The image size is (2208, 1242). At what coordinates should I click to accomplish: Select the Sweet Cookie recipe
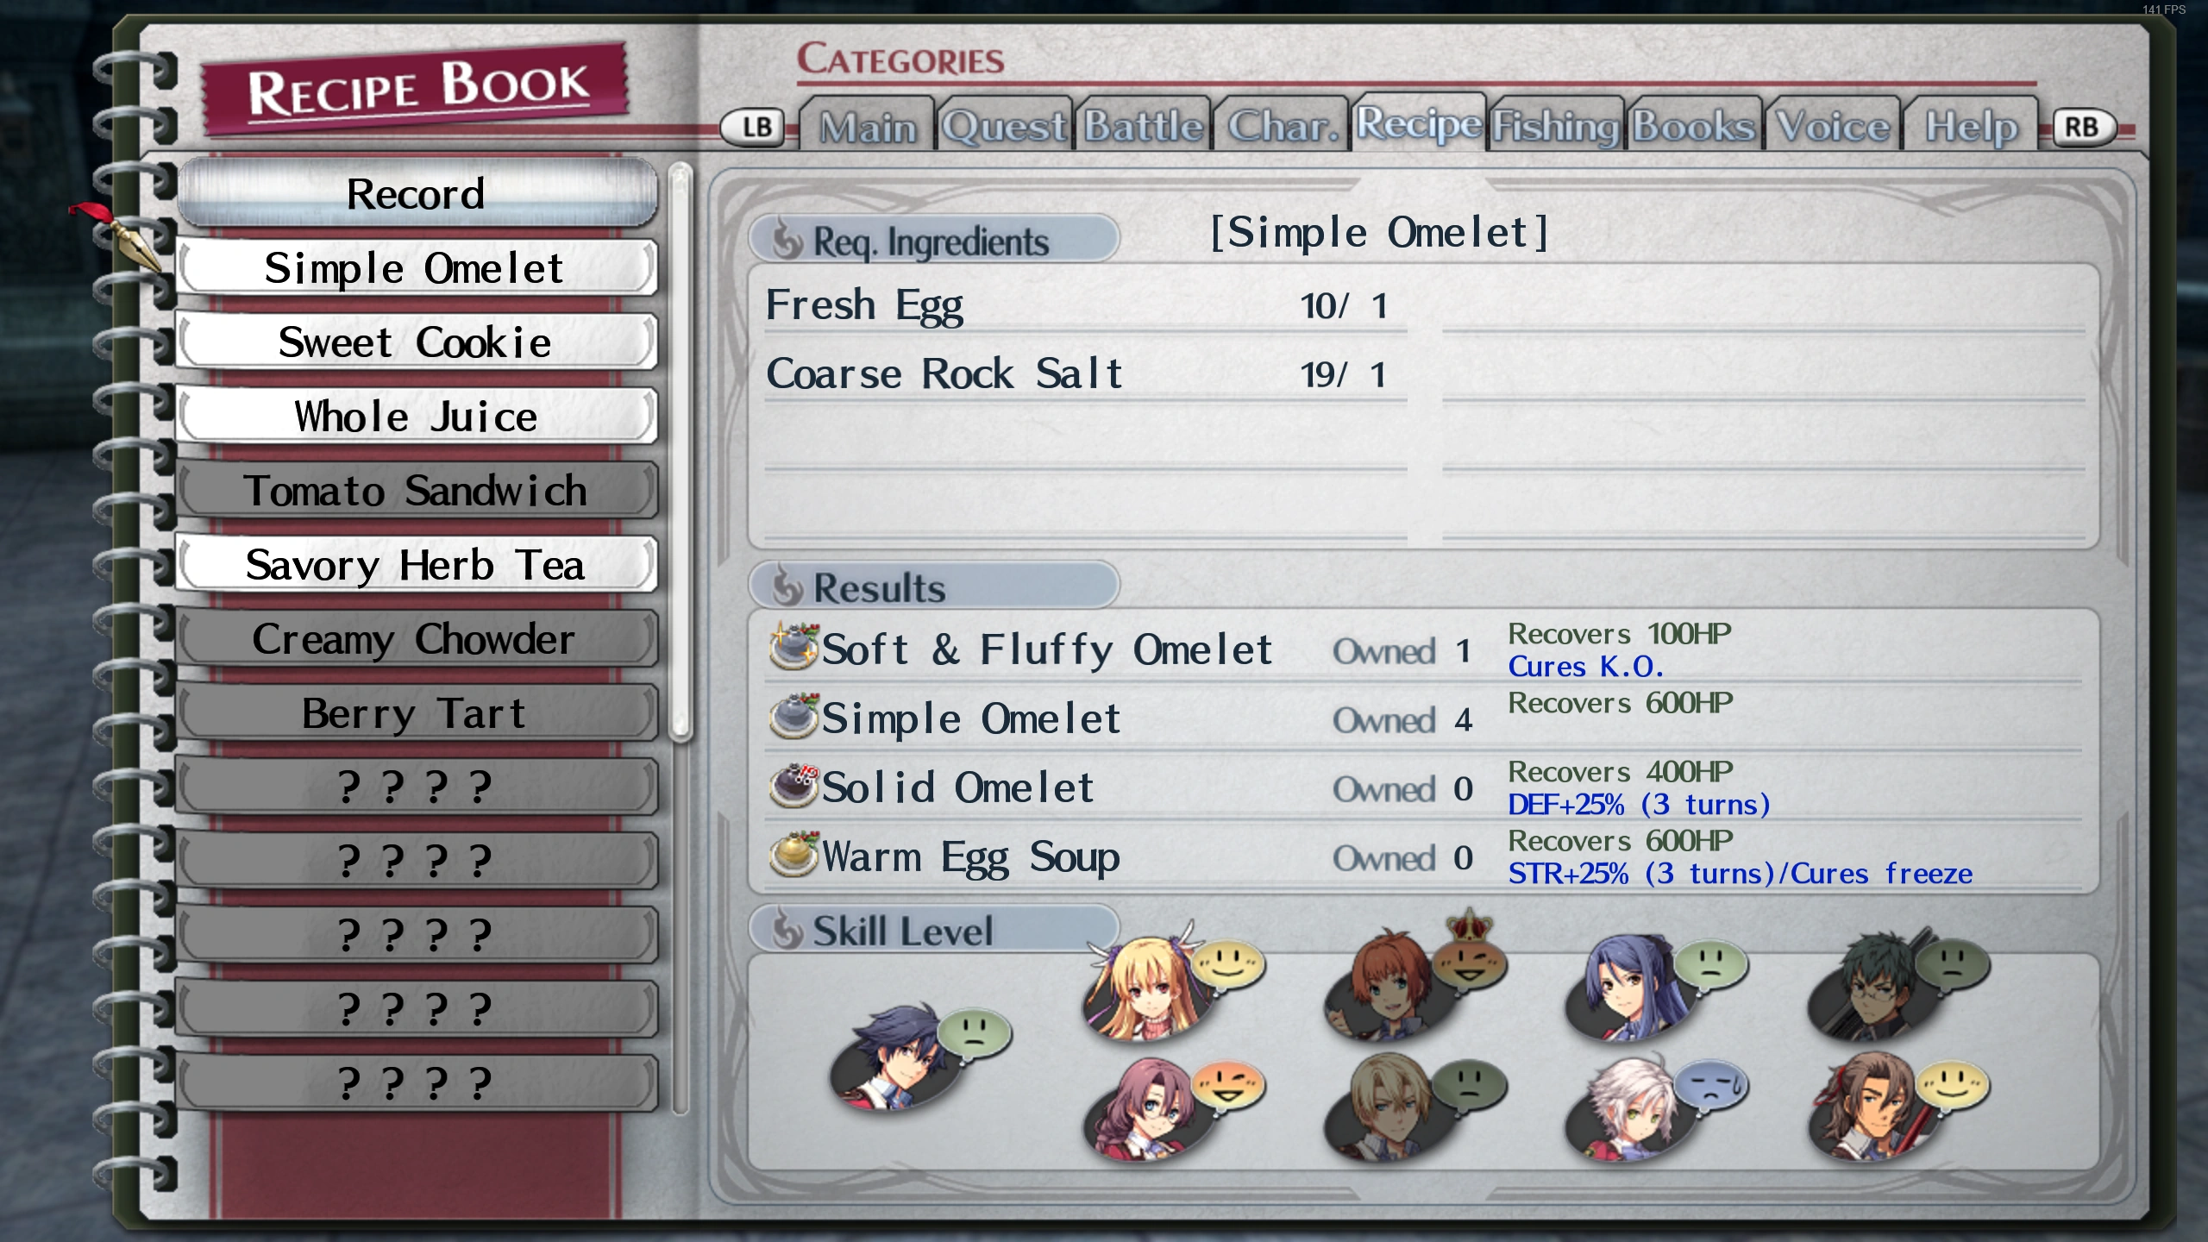[416, 342]
